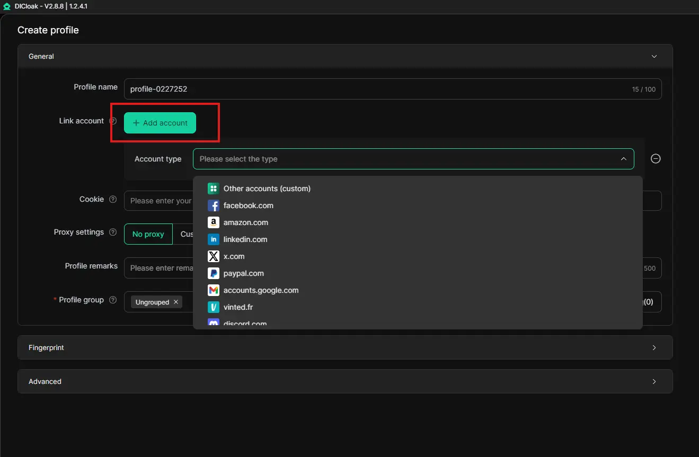
Task: Select linkedin.com account type
Action: pyautogui.click(x=245, y=239)
